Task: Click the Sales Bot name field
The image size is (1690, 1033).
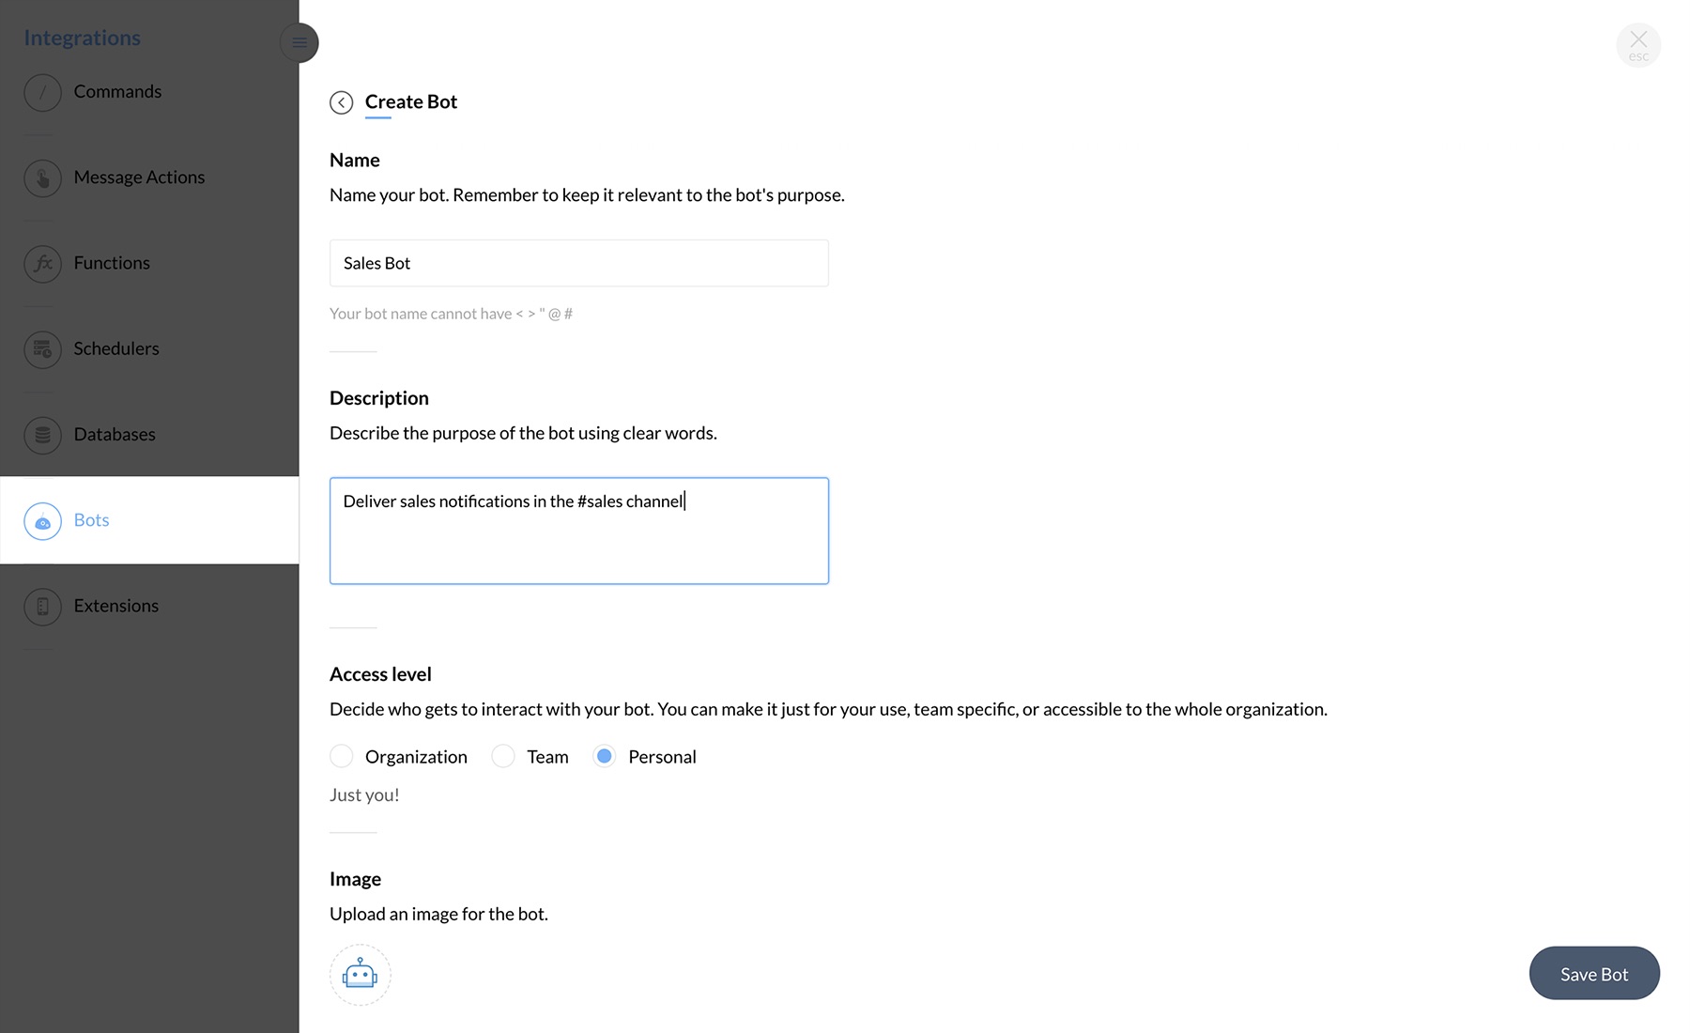Action: pos(579,263)
